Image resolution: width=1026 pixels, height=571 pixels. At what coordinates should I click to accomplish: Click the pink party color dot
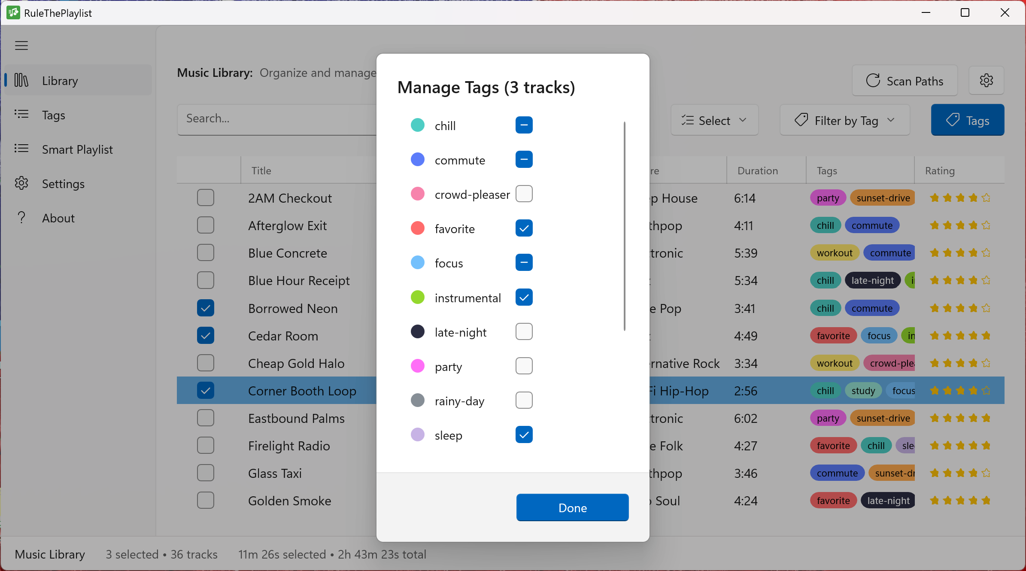point(417,366)
